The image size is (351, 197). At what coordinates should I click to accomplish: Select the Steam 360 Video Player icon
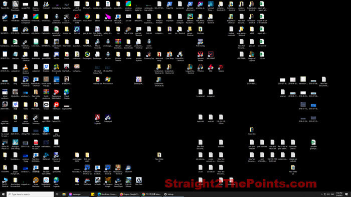pyautogui.click(x=118, y=182)
